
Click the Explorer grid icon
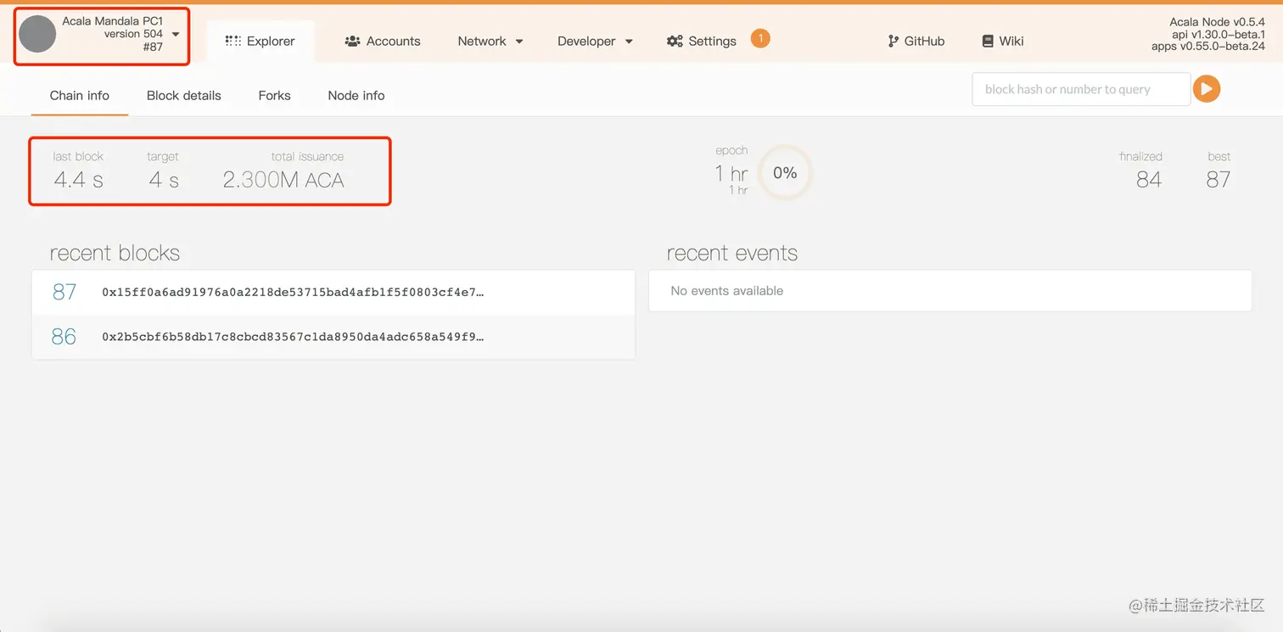(x=233, y=41)
